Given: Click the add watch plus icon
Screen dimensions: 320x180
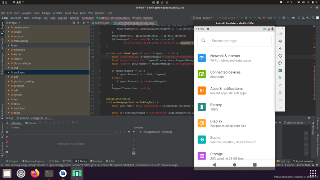Looking at the screenshot, I should pyautogui.click(x=134, y=132).
